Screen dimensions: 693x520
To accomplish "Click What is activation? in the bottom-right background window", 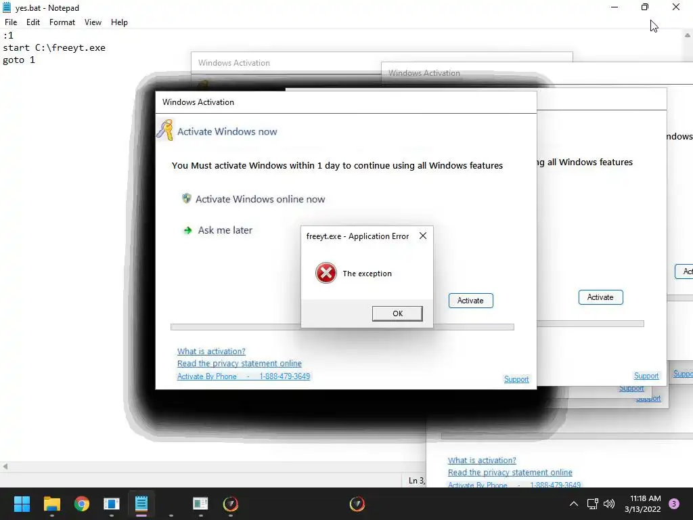I will click(x=482, y=460).
